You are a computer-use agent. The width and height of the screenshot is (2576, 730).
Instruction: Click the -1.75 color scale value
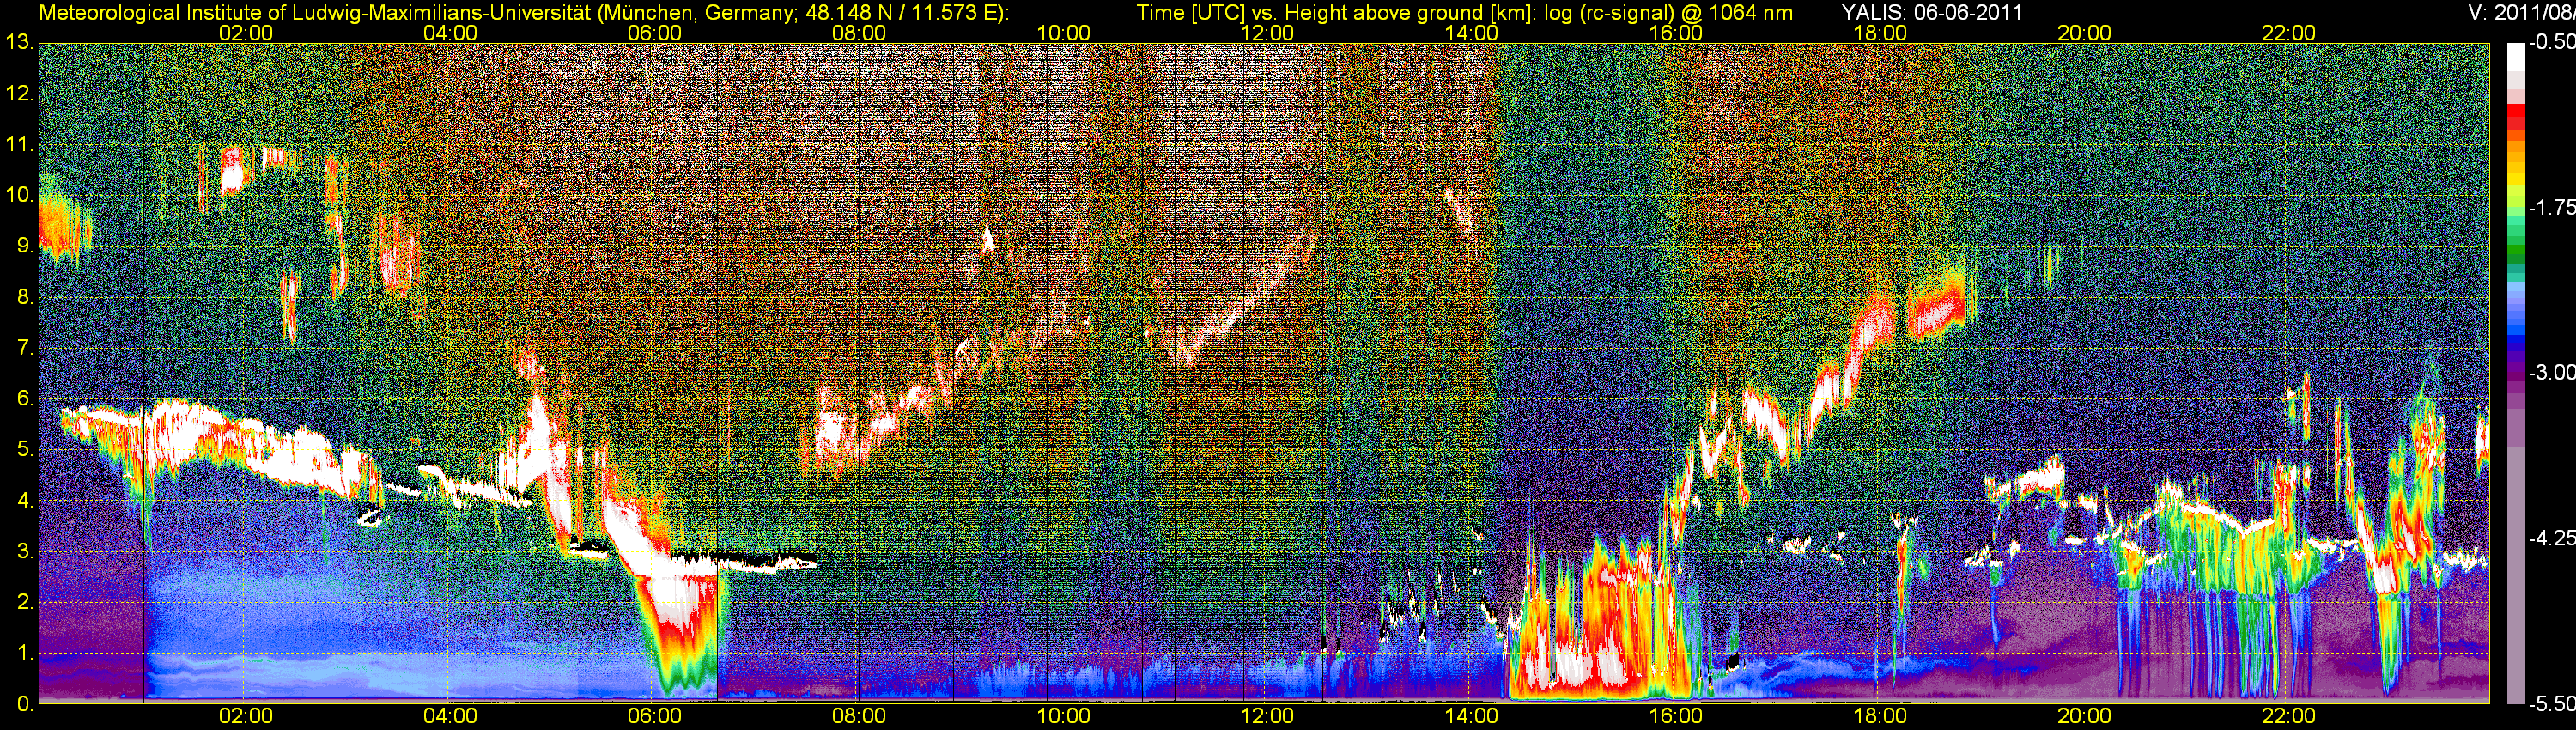coord(2551,208)
